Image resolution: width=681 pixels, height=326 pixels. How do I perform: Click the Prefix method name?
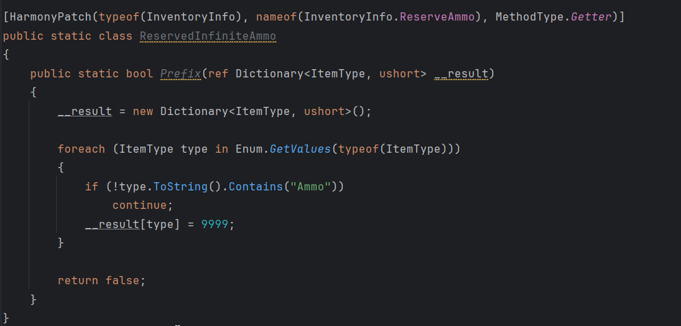point(180,73)
